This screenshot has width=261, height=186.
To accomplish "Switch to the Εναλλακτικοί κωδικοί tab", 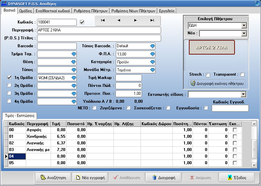I will click(x=53, y=11).
